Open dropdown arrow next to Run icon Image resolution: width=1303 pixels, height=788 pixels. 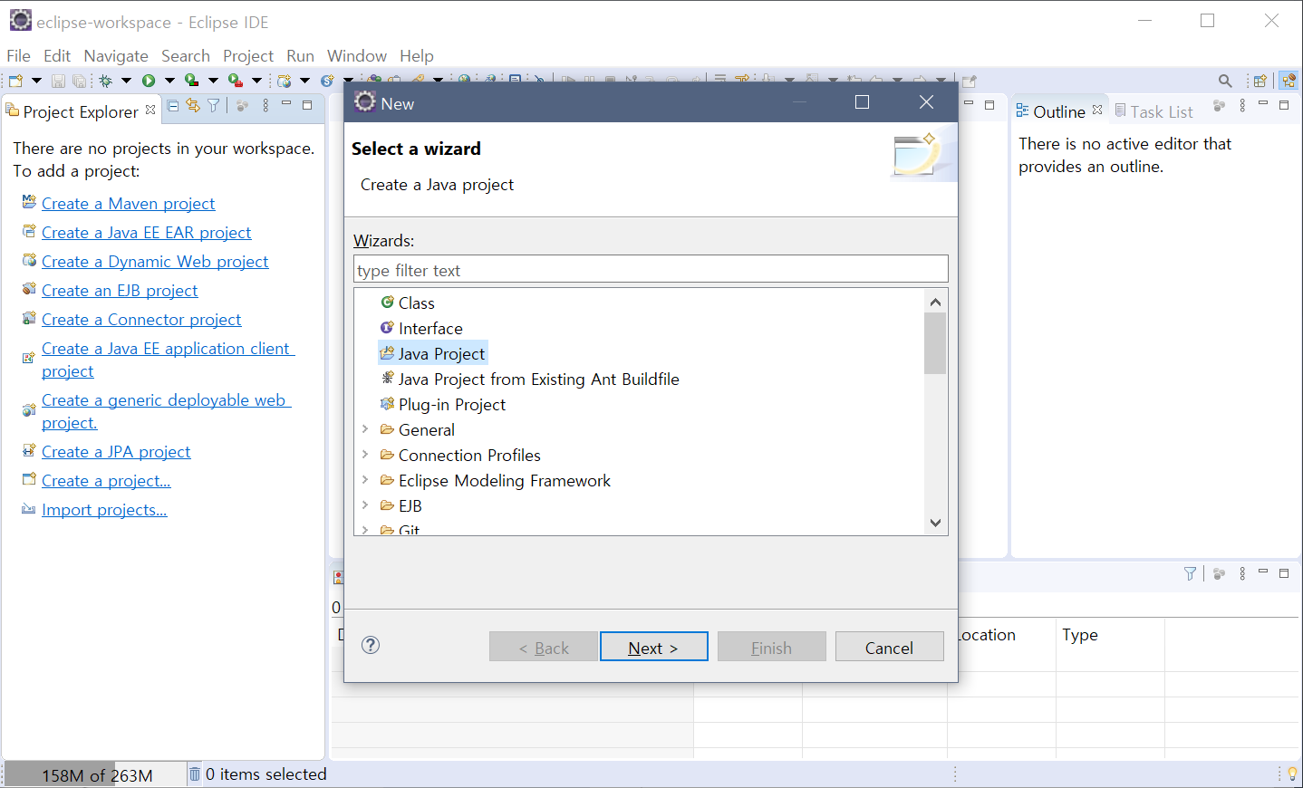169,81
